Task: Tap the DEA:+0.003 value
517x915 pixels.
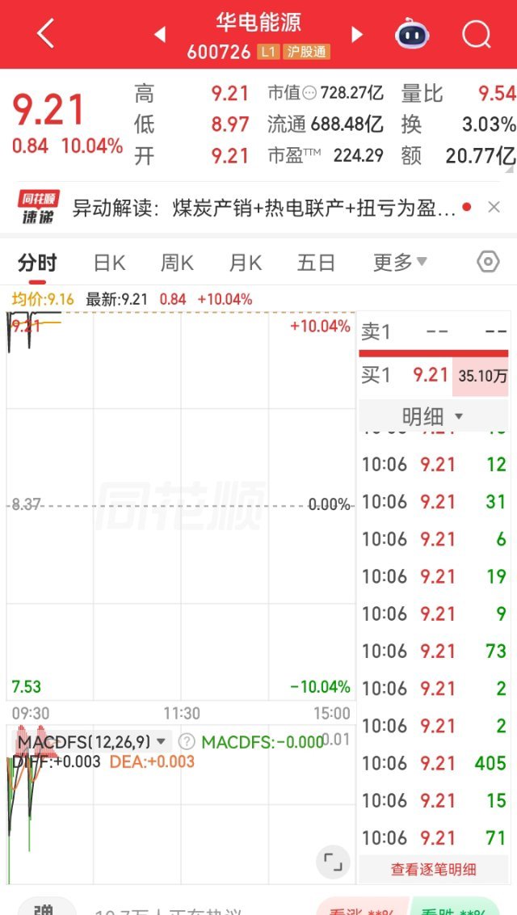Action: (152, 761)
